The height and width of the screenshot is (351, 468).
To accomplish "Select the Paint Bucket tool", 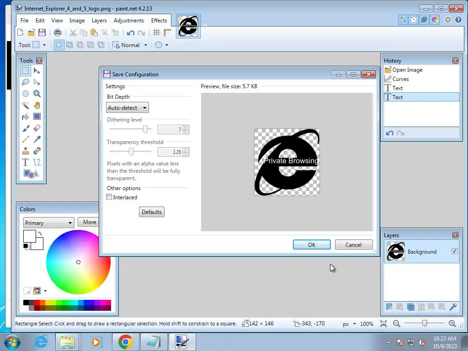I will tap(26, 117).
